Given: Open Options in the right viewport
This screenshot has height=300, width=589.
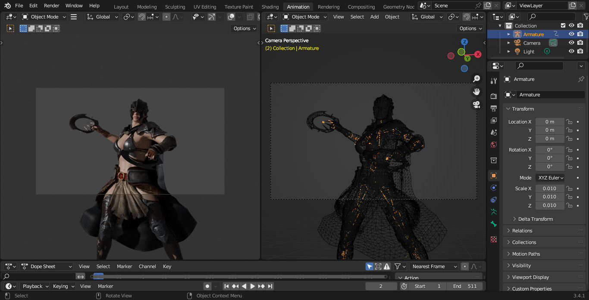Looking at the screenshot, I should point(470,28).
